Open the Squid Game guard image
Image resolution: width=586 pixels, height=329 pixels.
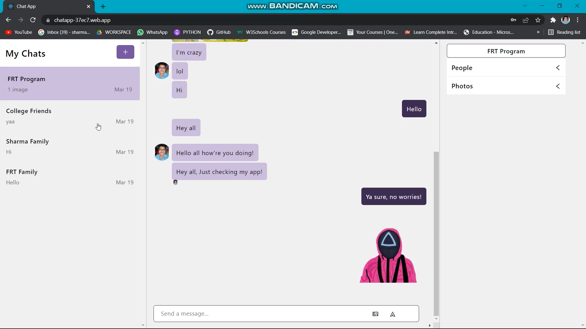(388, 255)
